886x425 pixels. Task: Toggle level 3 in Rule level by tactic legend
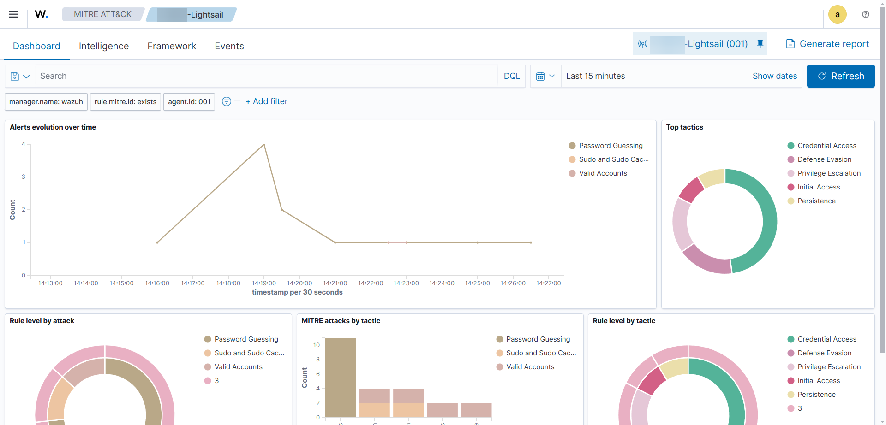[795, 408]
